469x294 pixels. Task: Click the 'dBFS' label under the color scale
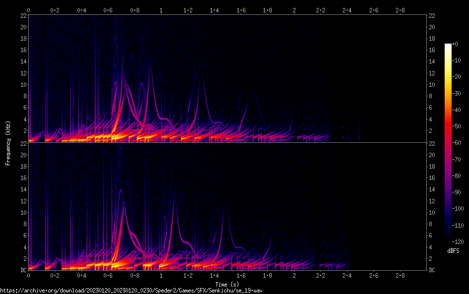point(453,251)
